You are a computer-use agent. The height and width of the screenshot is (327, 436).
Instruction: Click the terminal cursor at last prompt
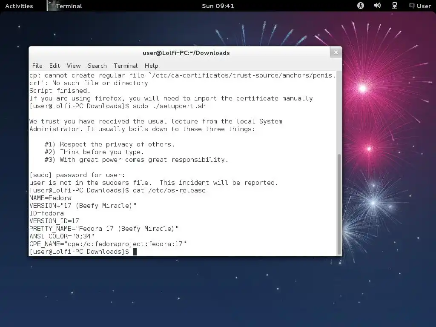[x=135, y=252]
